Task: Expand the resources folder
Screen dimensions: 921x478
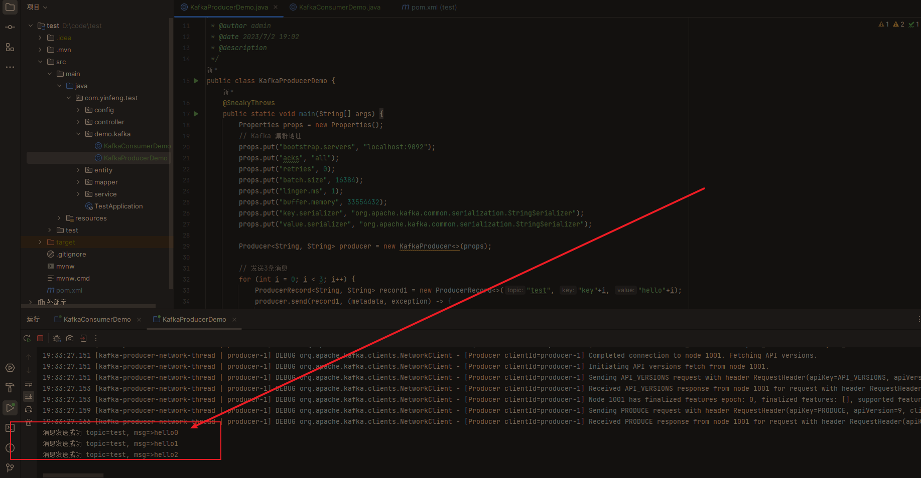Action: (59, 218)
